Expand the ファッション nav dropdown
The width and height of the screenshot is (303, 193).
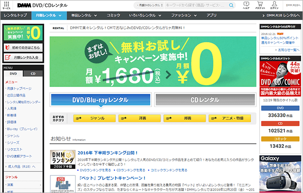[184, 15]
